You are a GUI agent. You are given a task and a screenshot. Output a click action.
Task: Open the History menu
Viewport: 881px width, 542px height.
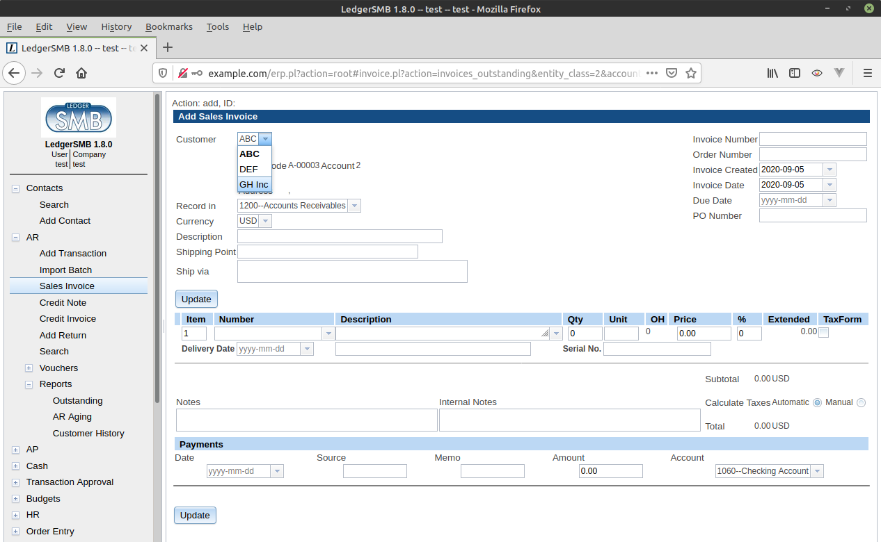tap(116, 26)
